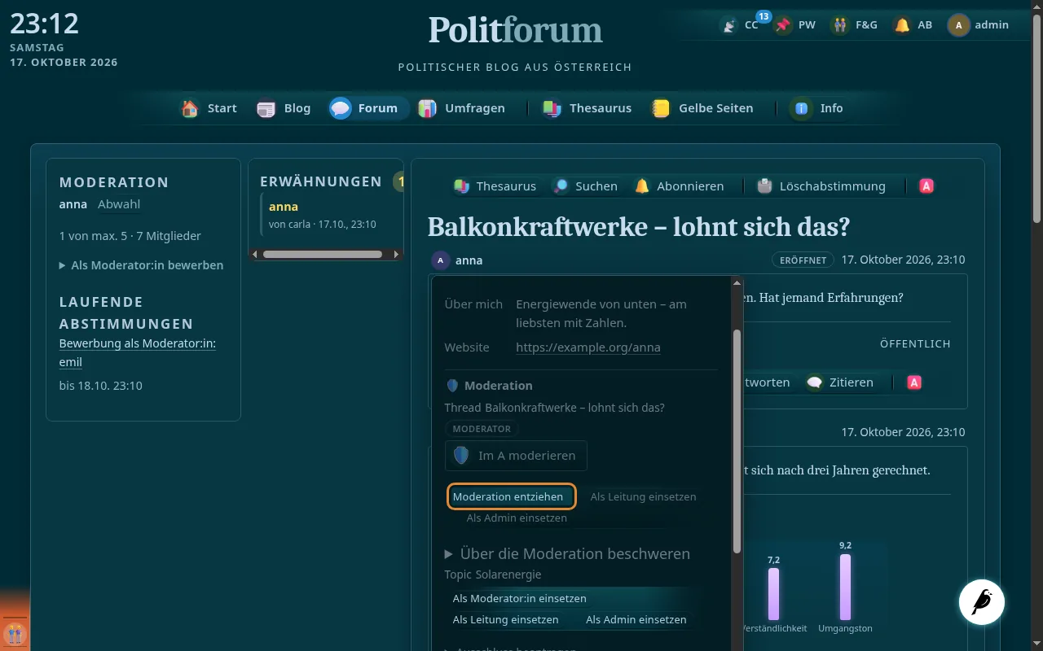Click the Abwahl link next to anna
Image resolution: width=1043 pixels, height=651 pixels.
click(x=119, y=204)
